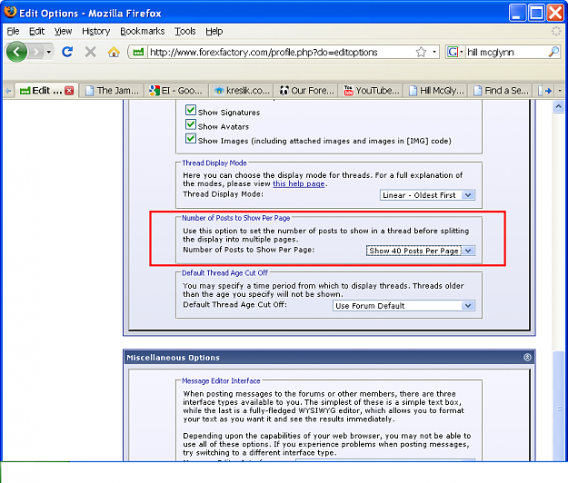Open the back/forward history dropdown arrow
This screenshot has width=568, height=483.
(x=48, y=52)
